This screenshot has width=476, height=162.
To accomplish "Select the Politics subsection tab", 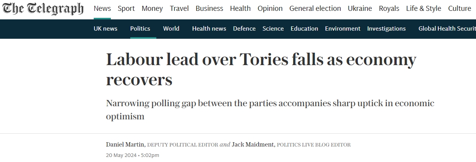I will coord(140,29).
